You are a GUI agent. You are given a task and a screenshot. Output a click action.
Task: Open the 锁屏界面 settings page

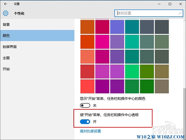[37, 47]
